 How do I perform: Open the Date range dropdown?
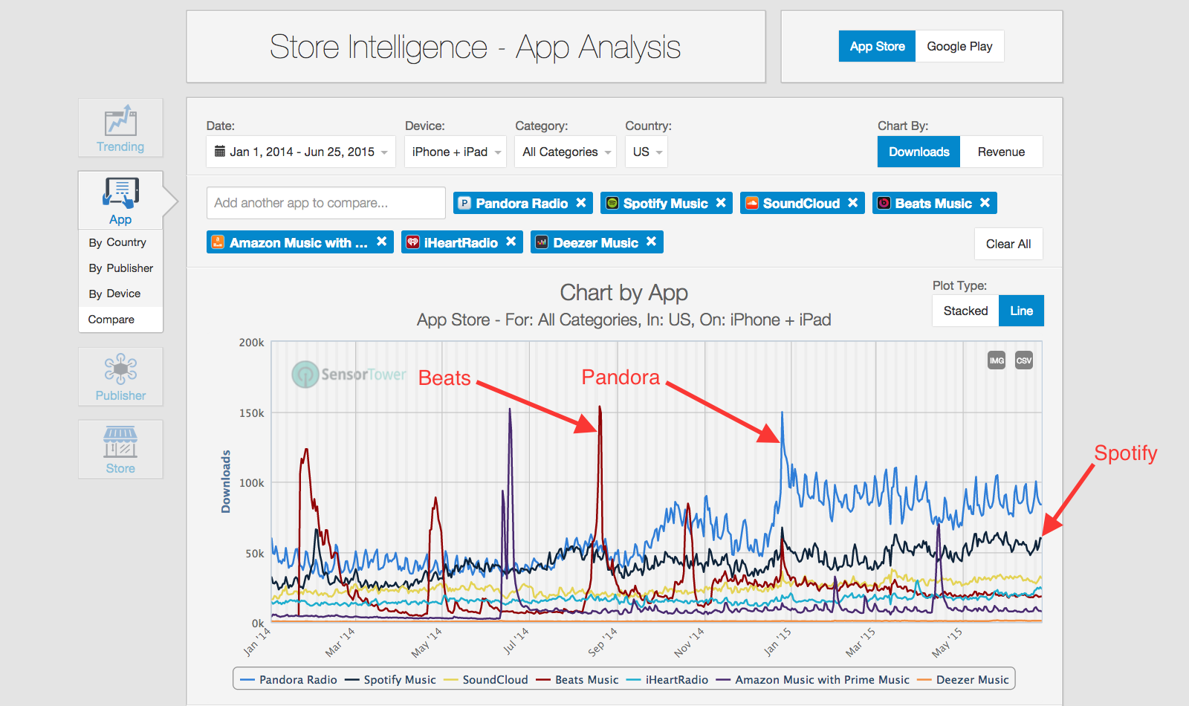[301, 152]
